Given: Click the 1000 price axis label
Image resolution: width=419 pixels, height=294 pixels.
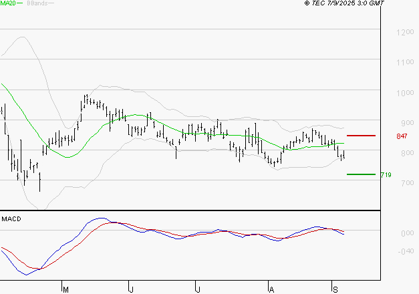Looking at the screenshot, I should [405, 93].
